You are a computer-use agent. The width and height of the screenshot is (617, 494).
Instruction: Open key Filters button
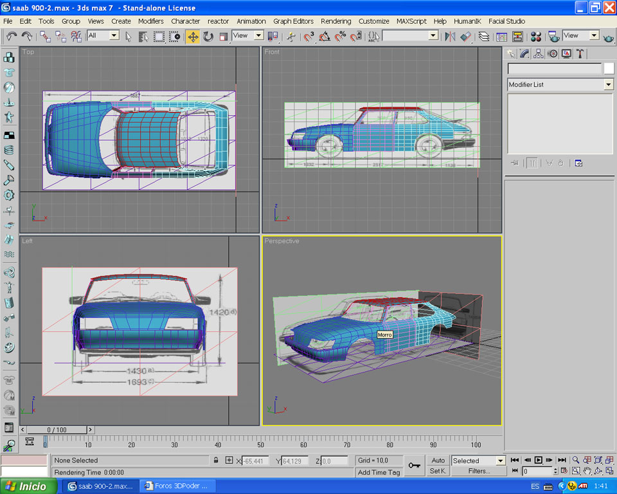(x=478, y=471)
